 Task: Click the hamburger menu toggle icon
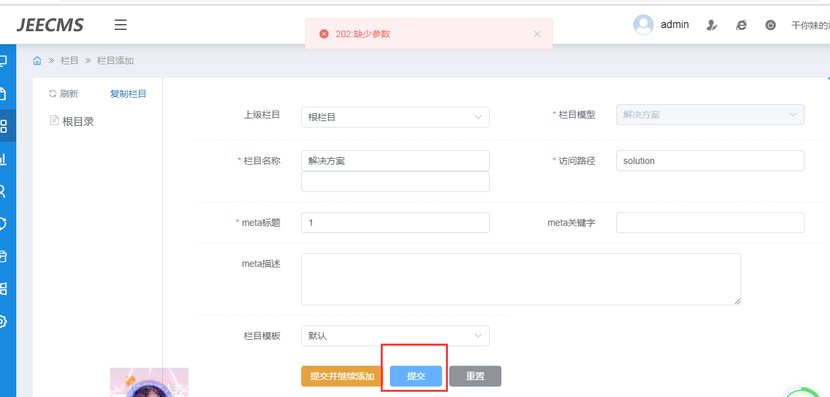(121, 25)
